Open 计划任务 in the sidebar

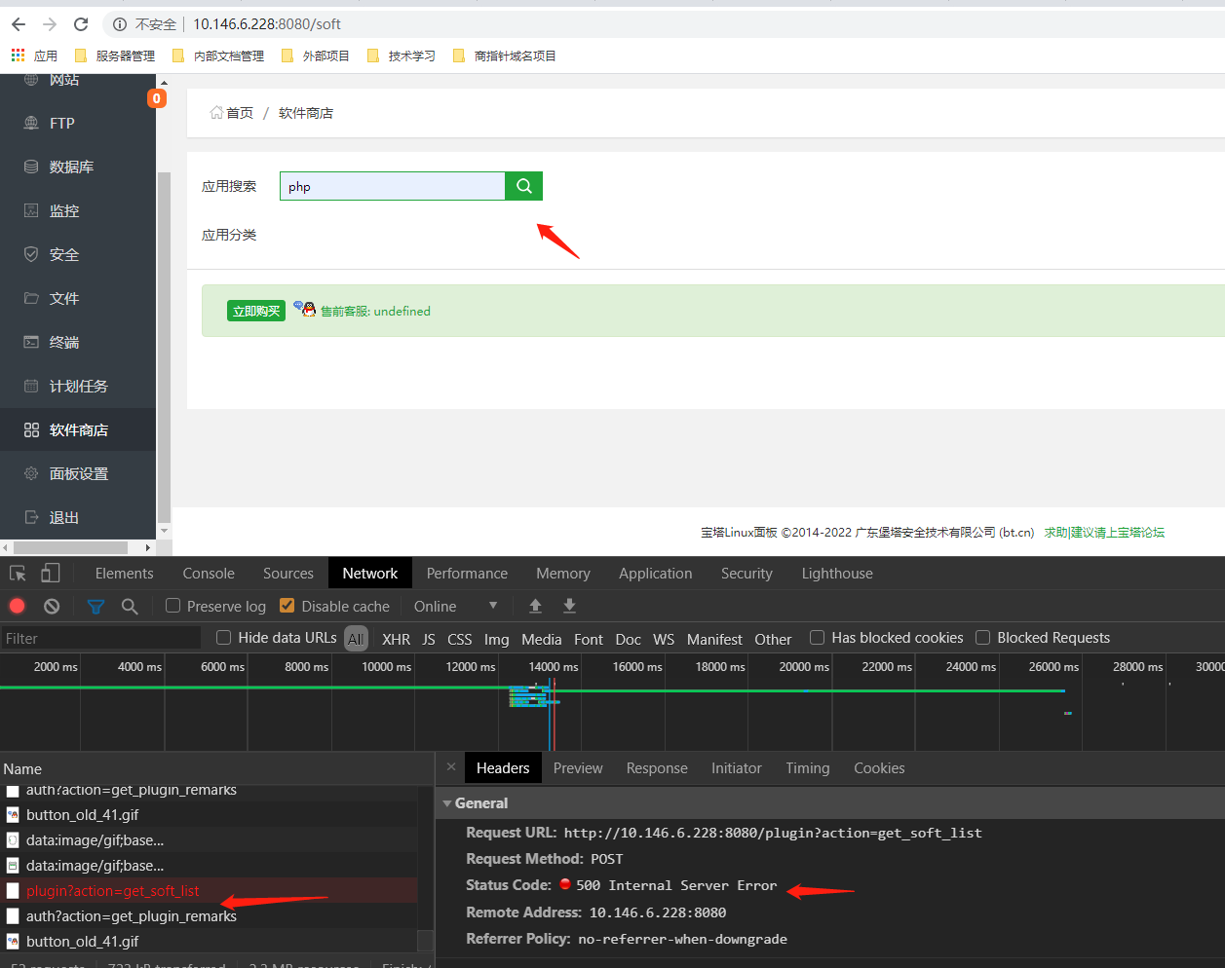click(78, 386)
